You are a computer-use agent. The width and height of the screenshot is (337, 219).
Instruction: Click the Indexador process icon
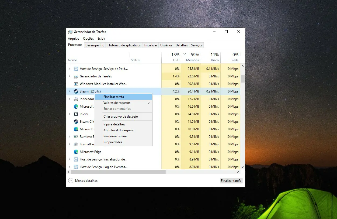pos(76,99)
